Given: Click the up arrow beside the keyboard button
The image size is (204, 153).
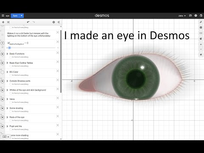Looking at the screenshot, I should click(8, 137).
